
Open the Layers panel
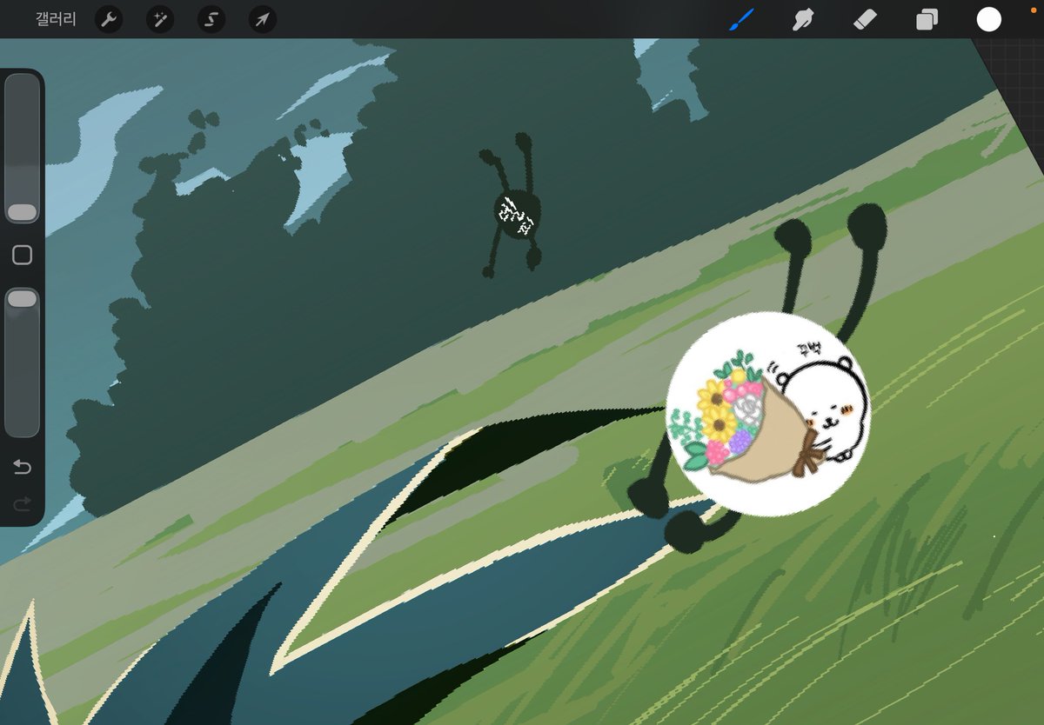tap(927, 19)
